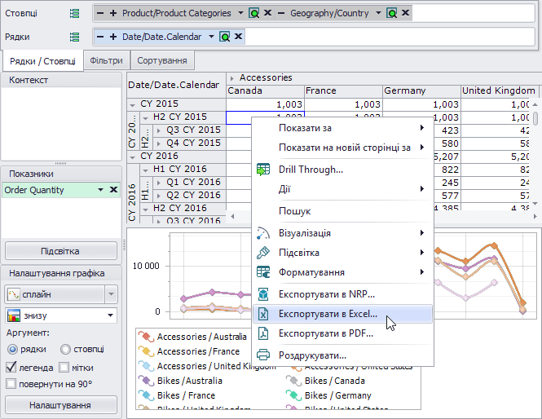Image resolution: width=542 pixels, height=419 pixels.
Task: Click the Форматування table icon
Action: tap(263, 272)
